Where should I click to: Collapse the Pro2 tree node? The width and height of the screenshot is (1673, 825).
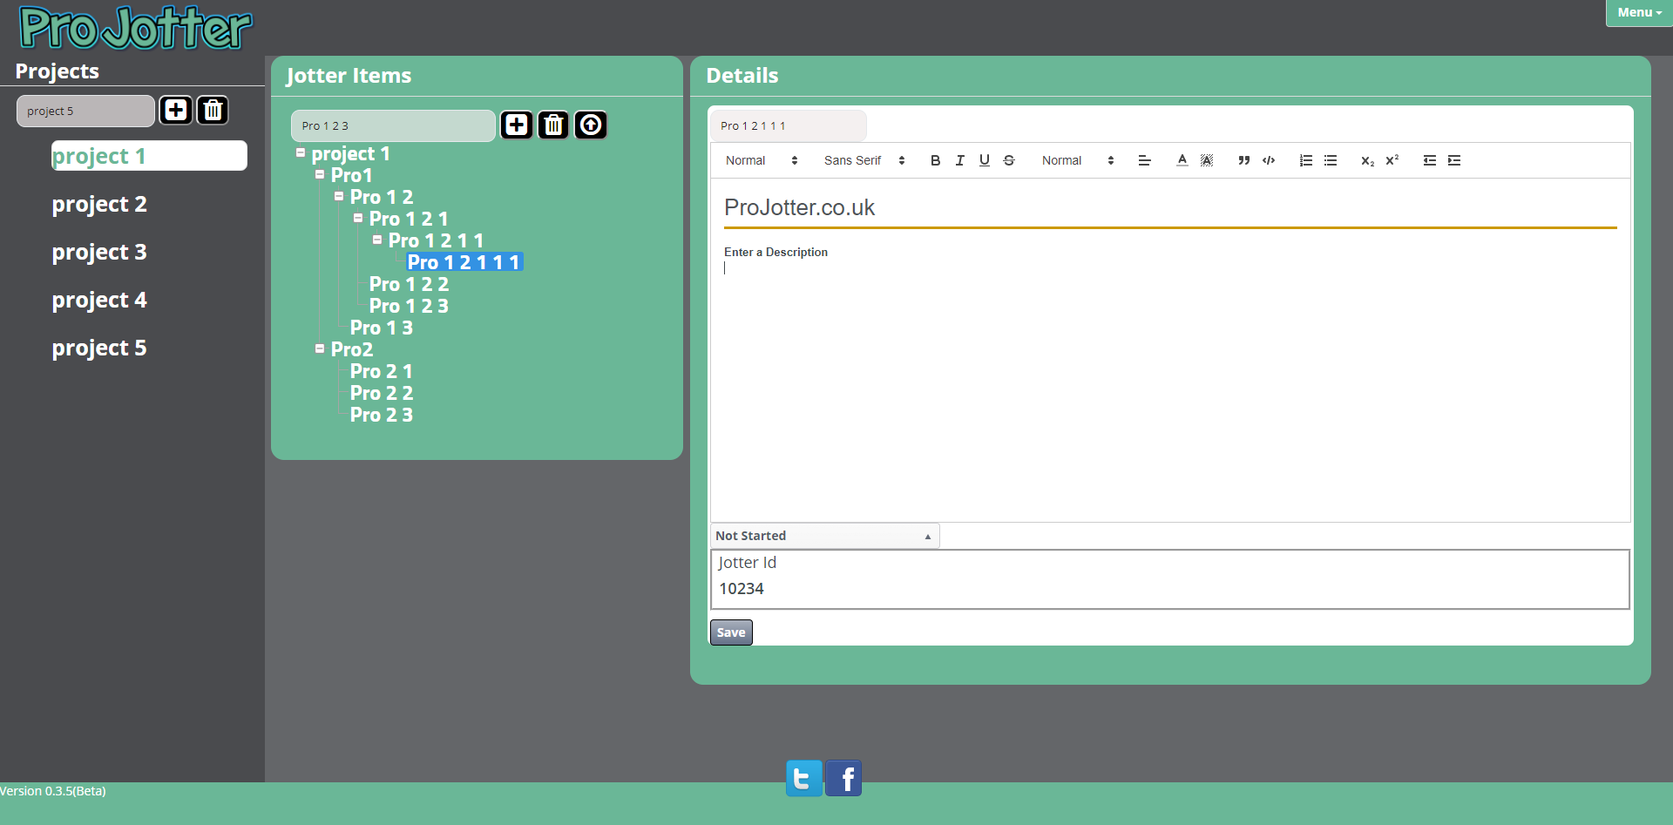pos(320,348)
